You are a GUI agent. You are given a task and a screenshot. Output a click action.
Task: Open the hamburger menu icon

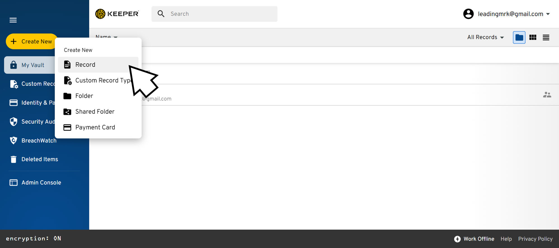pos(13,20)
